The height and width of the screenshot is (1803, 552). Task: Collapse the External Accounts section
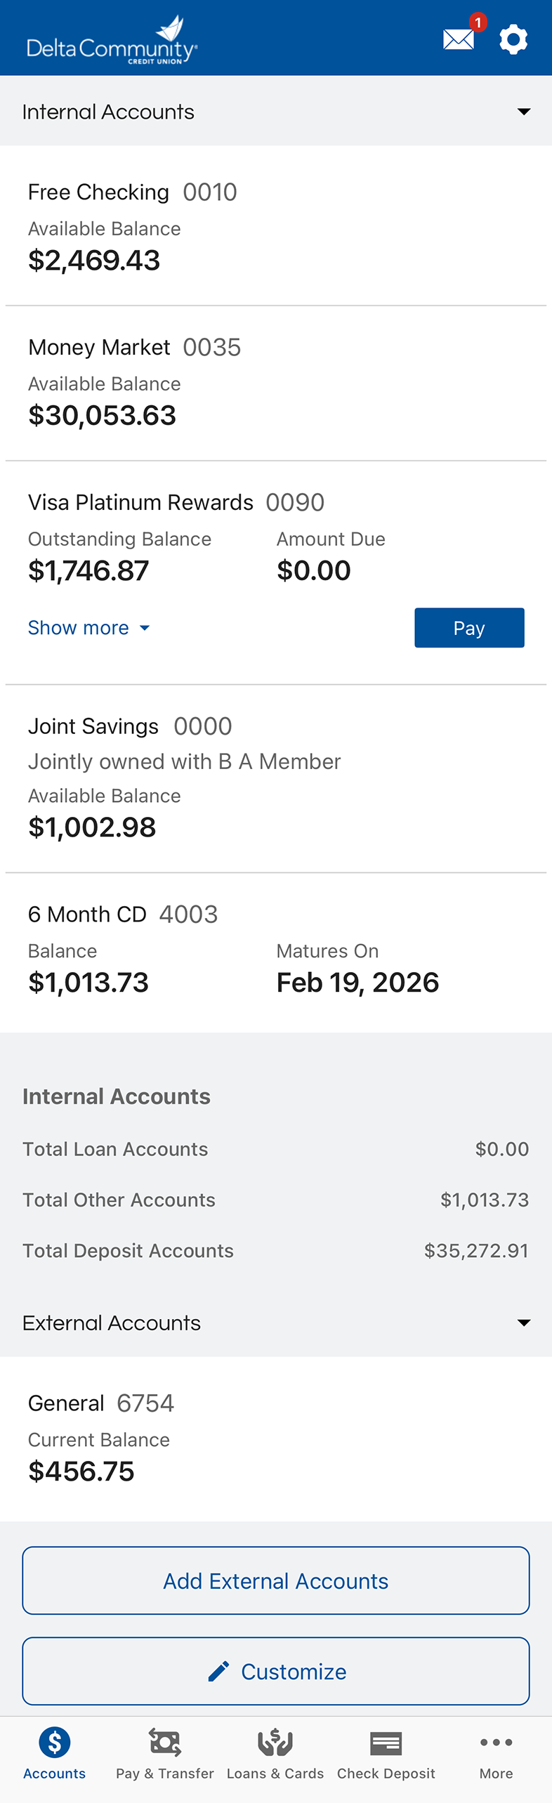tap(524, 1322)
